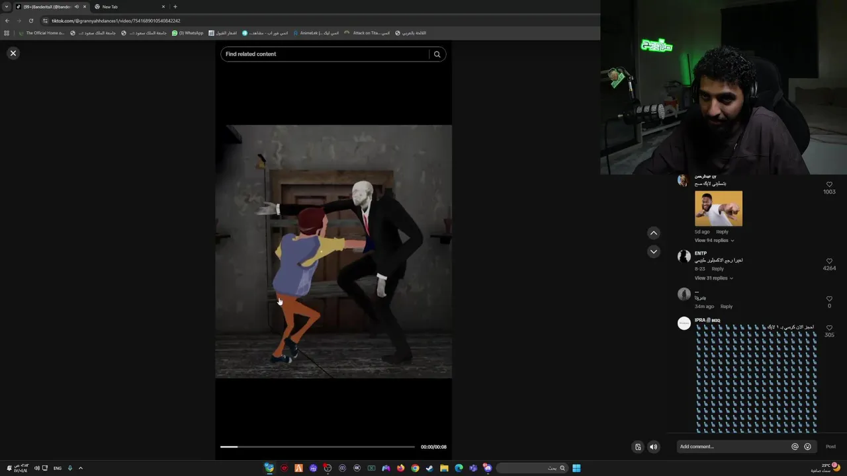Click the microphone tray icon
This screenshot has height=476, width=847.
pyautogui.click(x=70, y=468)
